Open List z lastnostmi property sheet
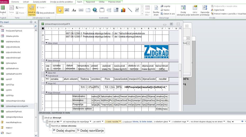The height and width of the screenshot is (137, 246). tap(195, 10)
